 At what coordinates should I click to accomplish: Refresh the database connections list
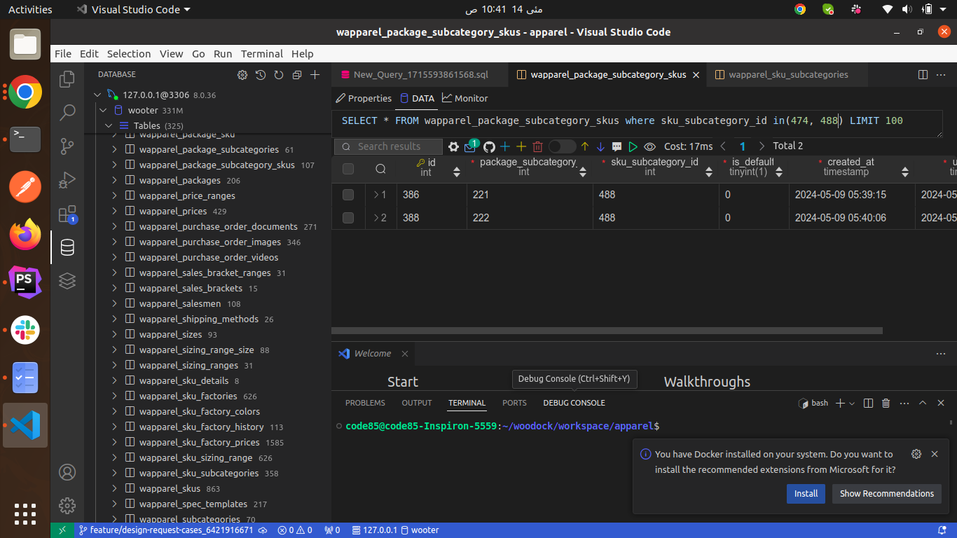[279, 74]
